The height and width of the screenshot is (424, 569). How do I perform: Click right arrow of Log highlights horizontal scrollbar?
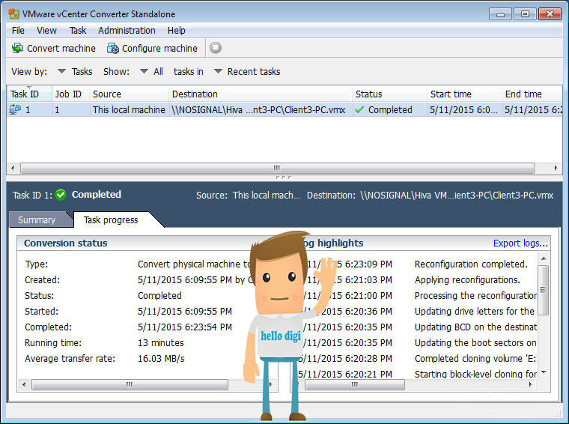click(531, 384)
